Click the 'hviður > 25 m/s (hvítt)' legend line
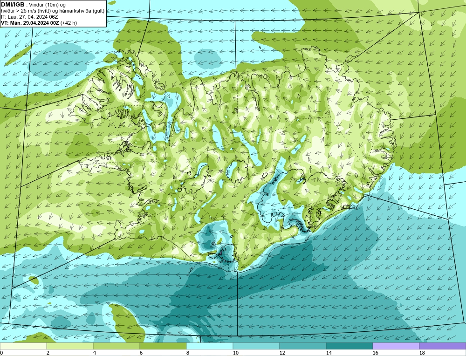The height and width of the screenshot is (356, 466). [x=53, y=11]
